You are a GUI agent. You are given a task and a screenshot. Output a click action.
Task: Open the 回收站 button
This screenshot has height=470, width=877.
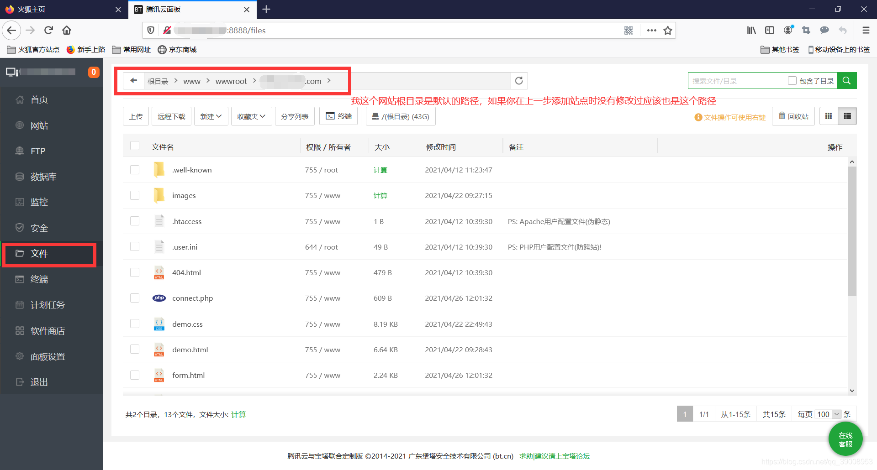tap(793, 116)
